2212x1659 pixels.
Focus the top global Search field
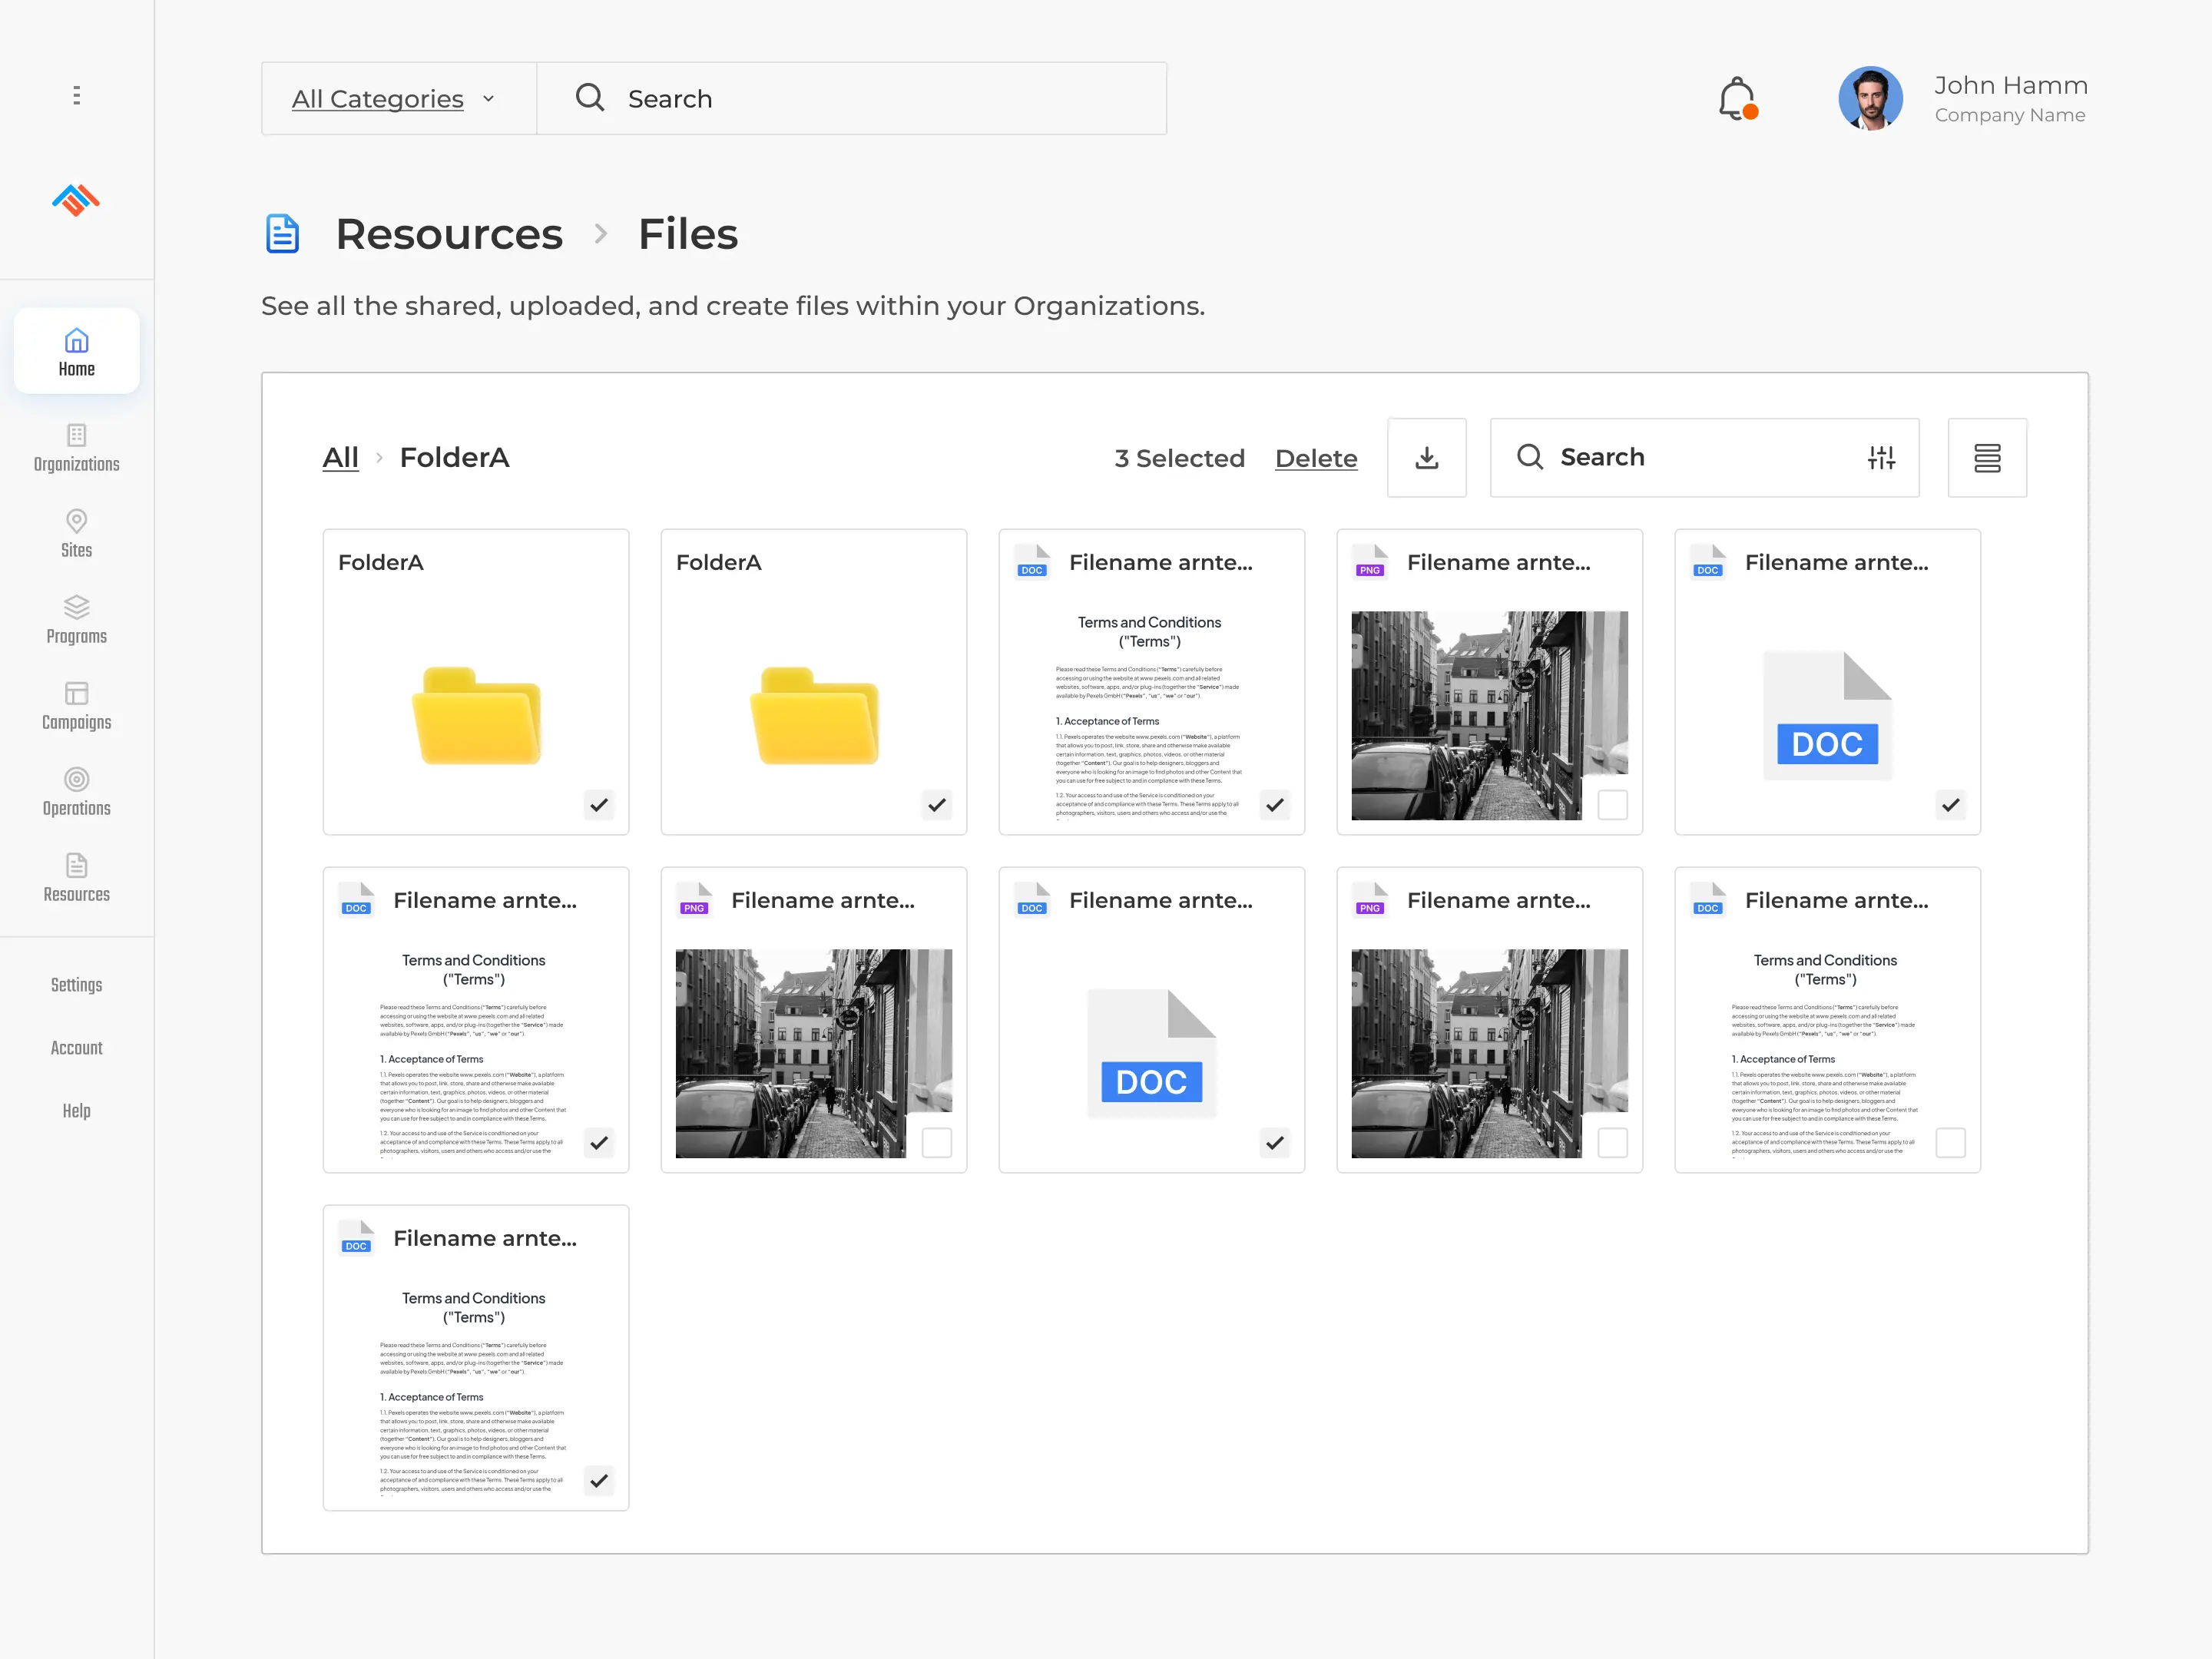(852, 98)
